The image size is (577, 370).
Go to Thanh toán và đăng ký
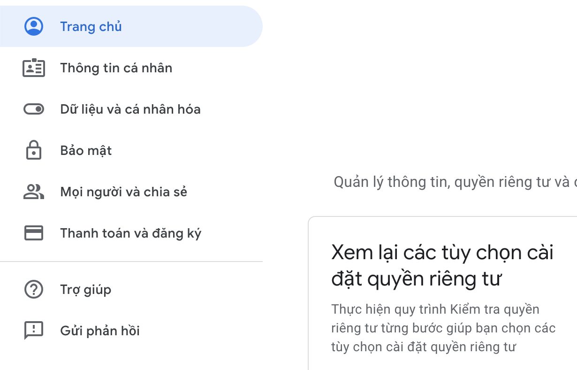[x=130, y=232]
